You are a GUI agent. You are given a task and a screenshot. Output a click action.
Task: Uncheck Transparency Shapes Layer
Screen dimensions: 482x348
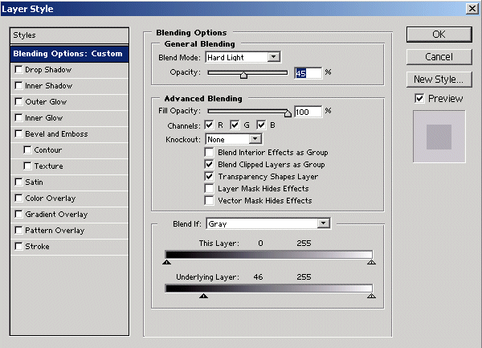210,177
